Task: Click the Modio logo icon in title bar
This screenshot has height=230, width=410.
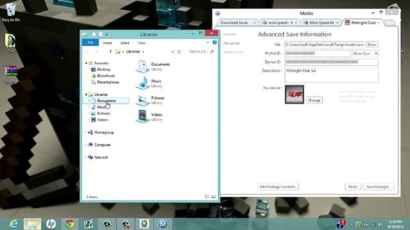Action: (218, 13)
